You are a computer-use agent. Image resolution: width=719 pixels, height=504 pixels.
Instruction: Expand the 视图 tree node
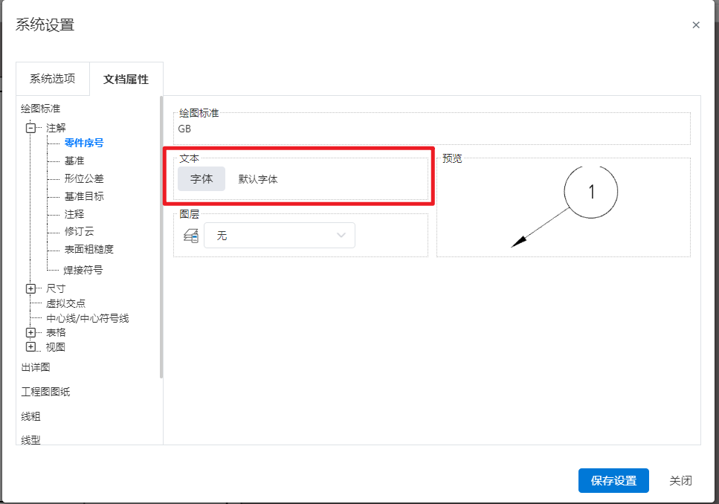pos(30,346)
